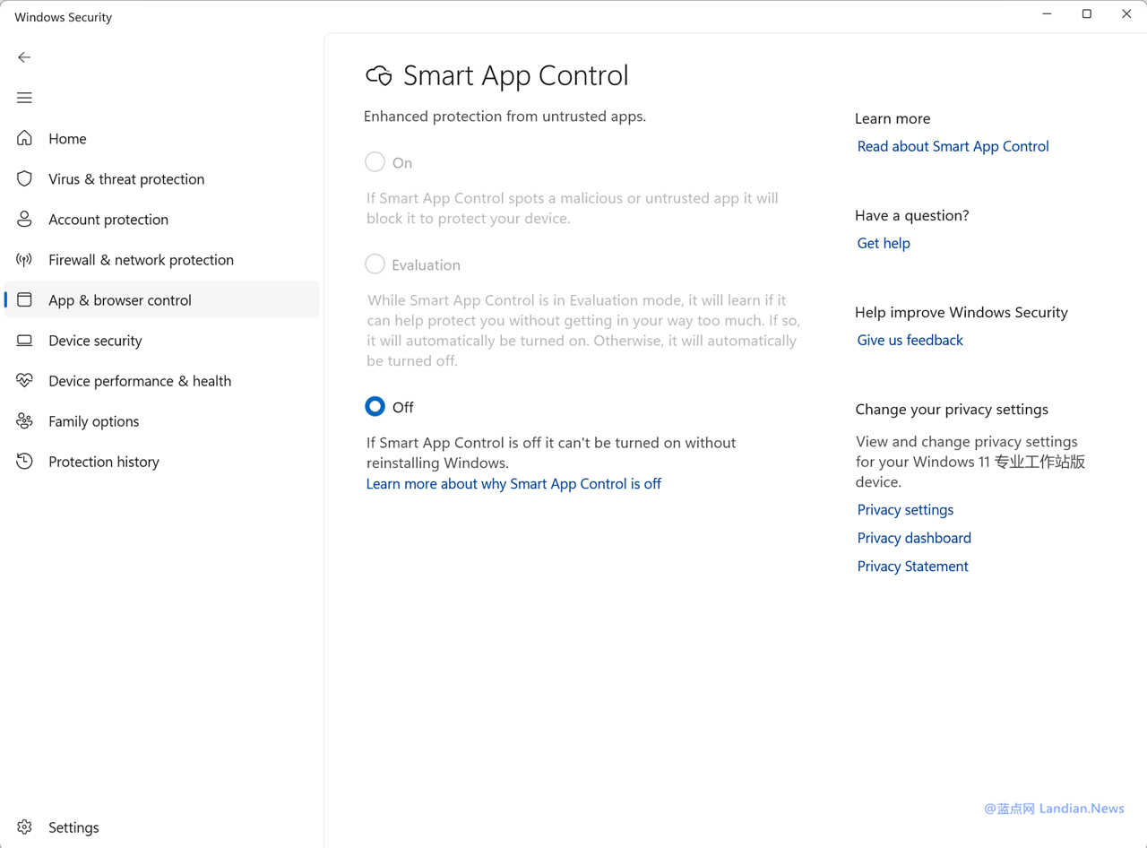Viewport: 1147px width, 848px height.
Task: Open Device performance & health
Action: 161,380
